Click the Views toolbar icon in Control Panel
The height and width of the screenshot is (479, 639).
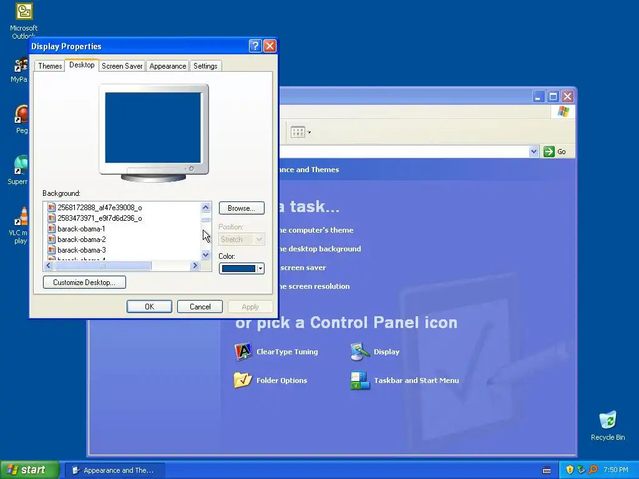(298, 132)
